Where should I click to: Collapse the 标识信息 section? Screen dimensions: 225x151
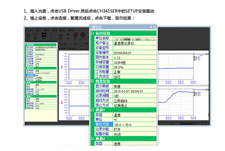pyautogui.click(x=92, y=33)
